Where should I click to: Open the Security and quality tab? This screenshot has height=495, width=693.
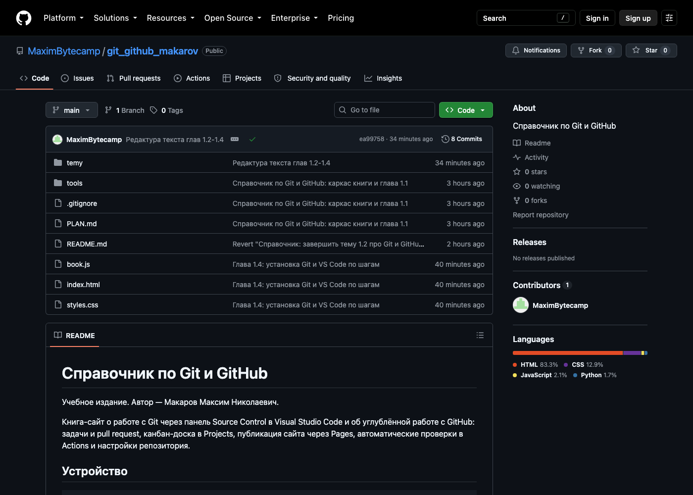click(x=312, y=78)
